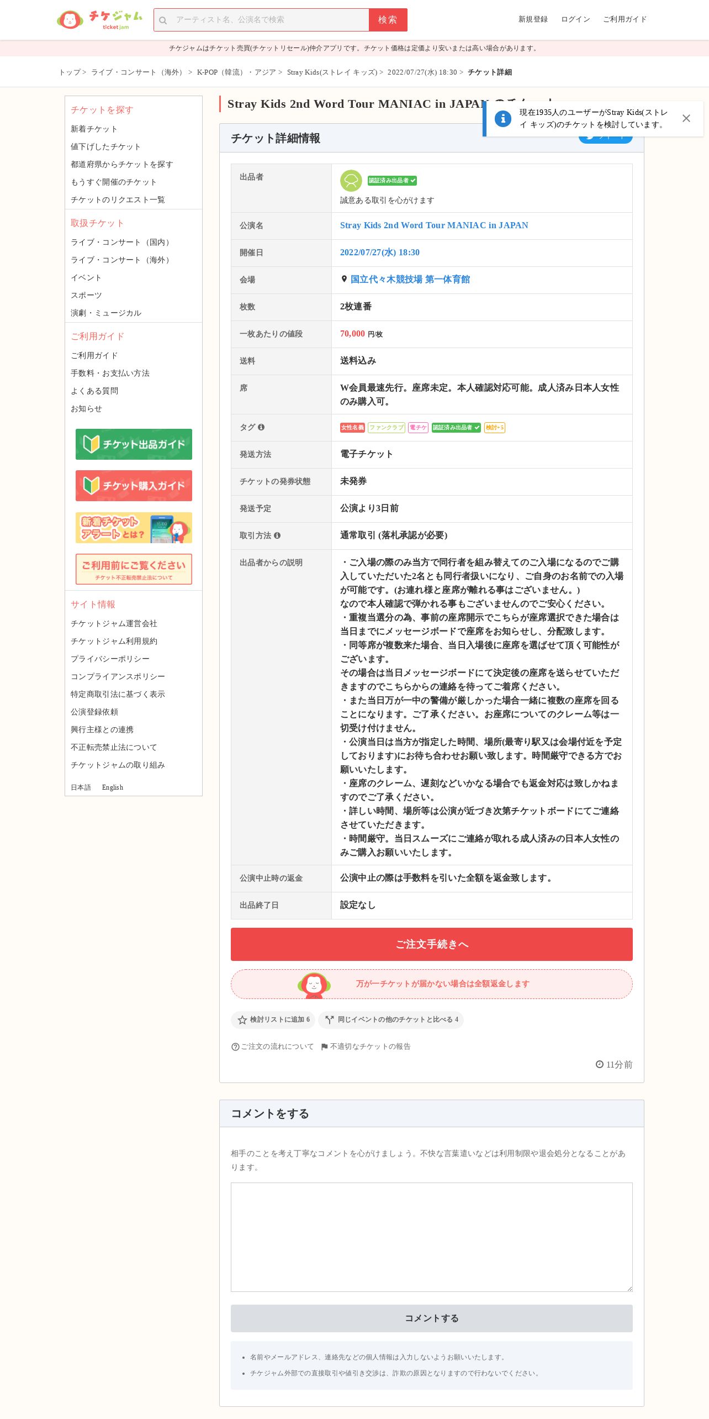Open the チケット出品ガイド banner
Image resolution: width=709 pixels, height=1419 pixels.
pos(134,444)
